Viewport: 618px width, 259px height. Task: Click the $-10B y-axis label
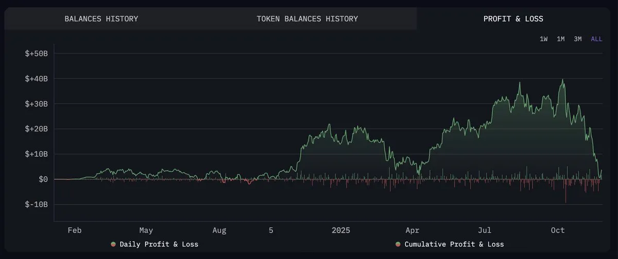(36, 205)
